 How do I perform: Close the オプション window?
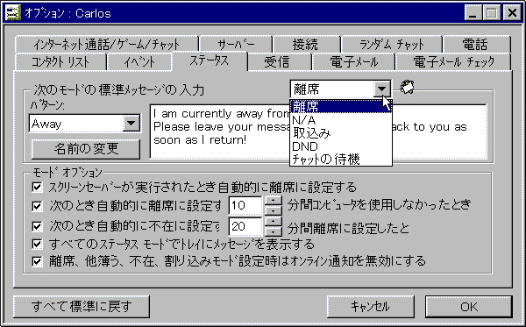tap(512, 13)
